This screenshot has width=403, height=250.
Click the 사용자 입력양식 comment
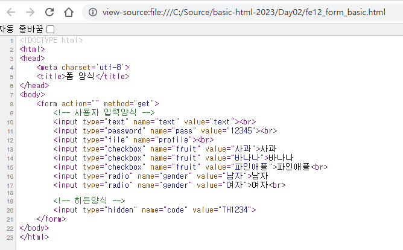pos(104,113)
